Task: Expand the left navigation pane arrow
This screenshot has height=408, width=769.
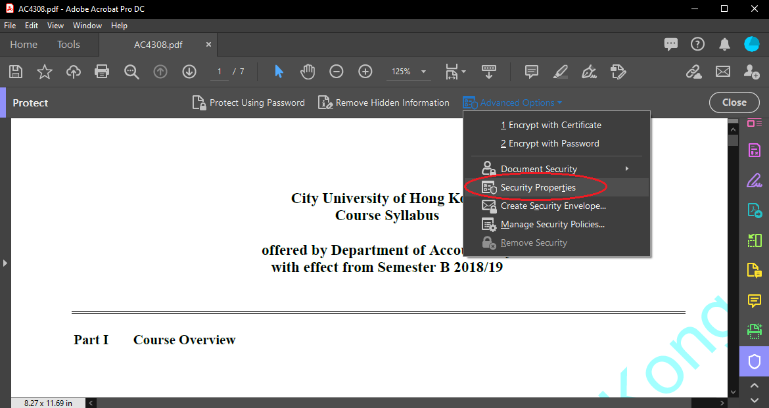Action: (x=5, y=263)
